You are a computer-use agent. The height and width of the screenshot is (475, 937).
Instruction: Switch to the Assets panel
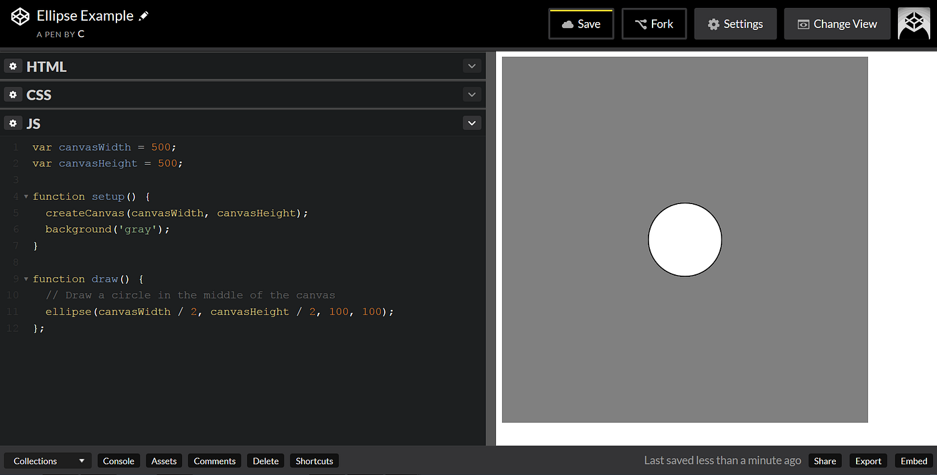(164, 460)
